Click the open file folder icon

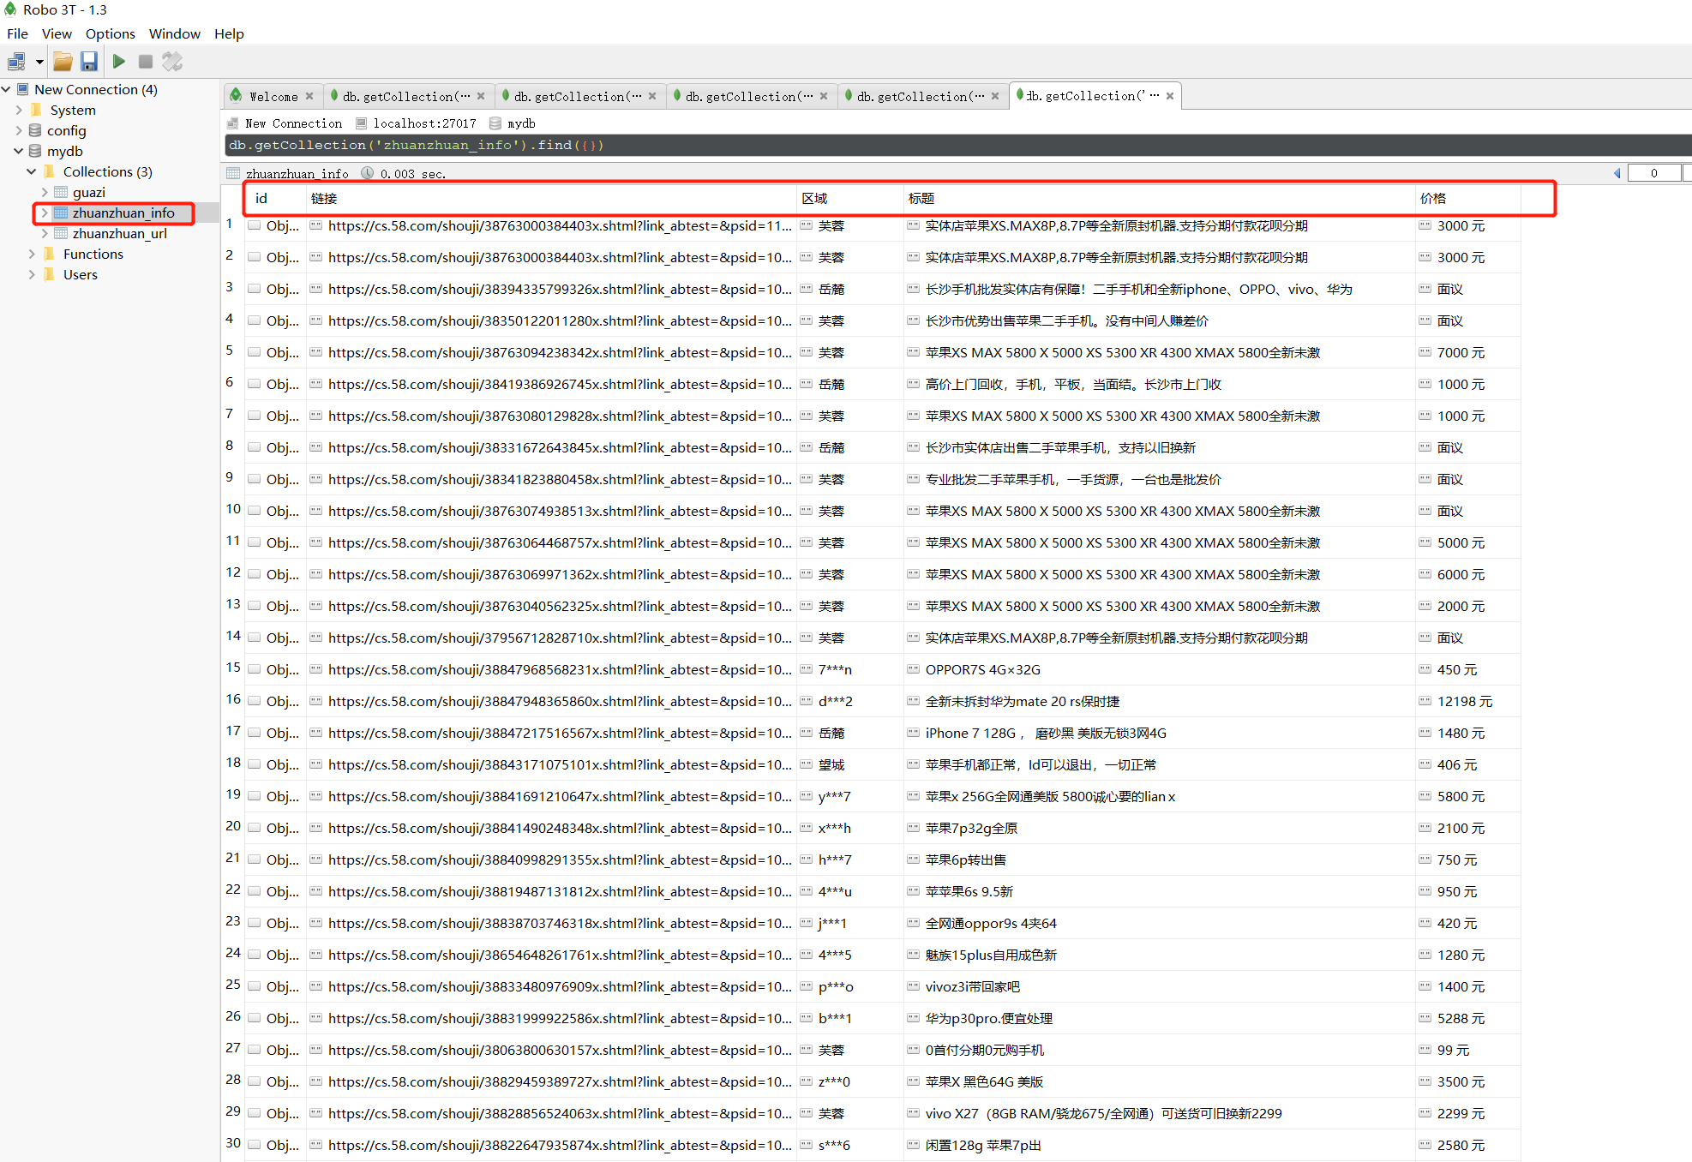coord(63,62)
